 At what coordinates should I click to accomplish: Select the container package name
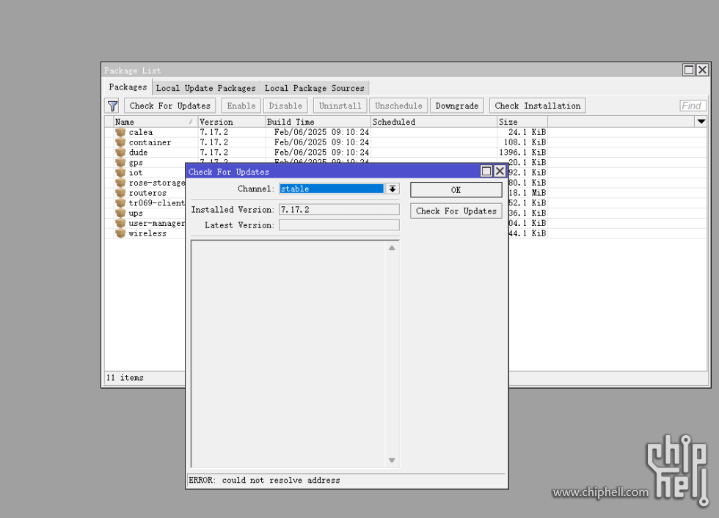click(150, 142)
